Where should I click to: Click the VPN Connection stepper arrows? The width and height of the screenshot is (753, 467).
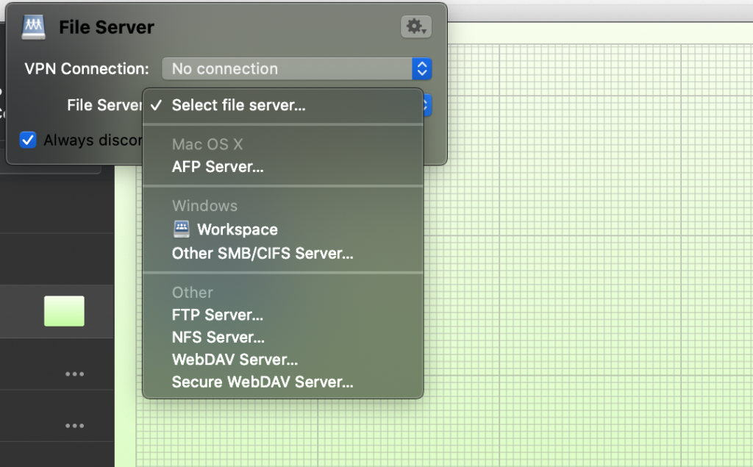pyautogui.click(x=422, y=68)
